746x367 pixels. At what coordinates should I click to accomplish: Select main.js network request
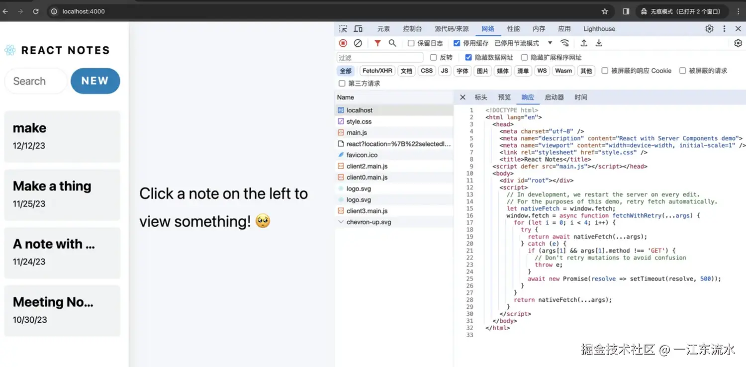click(x=394, y=133)
